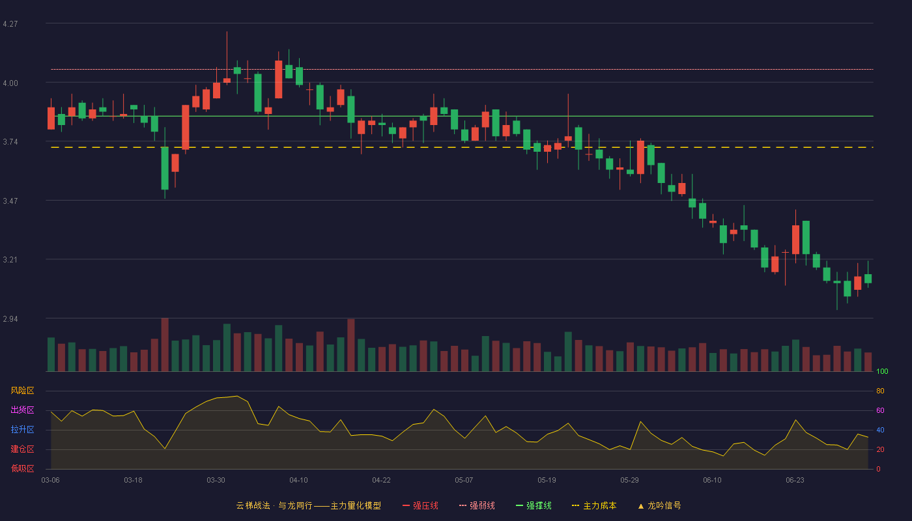
Task: Click the green 100 indicator axis value
Action: point(882,372)
